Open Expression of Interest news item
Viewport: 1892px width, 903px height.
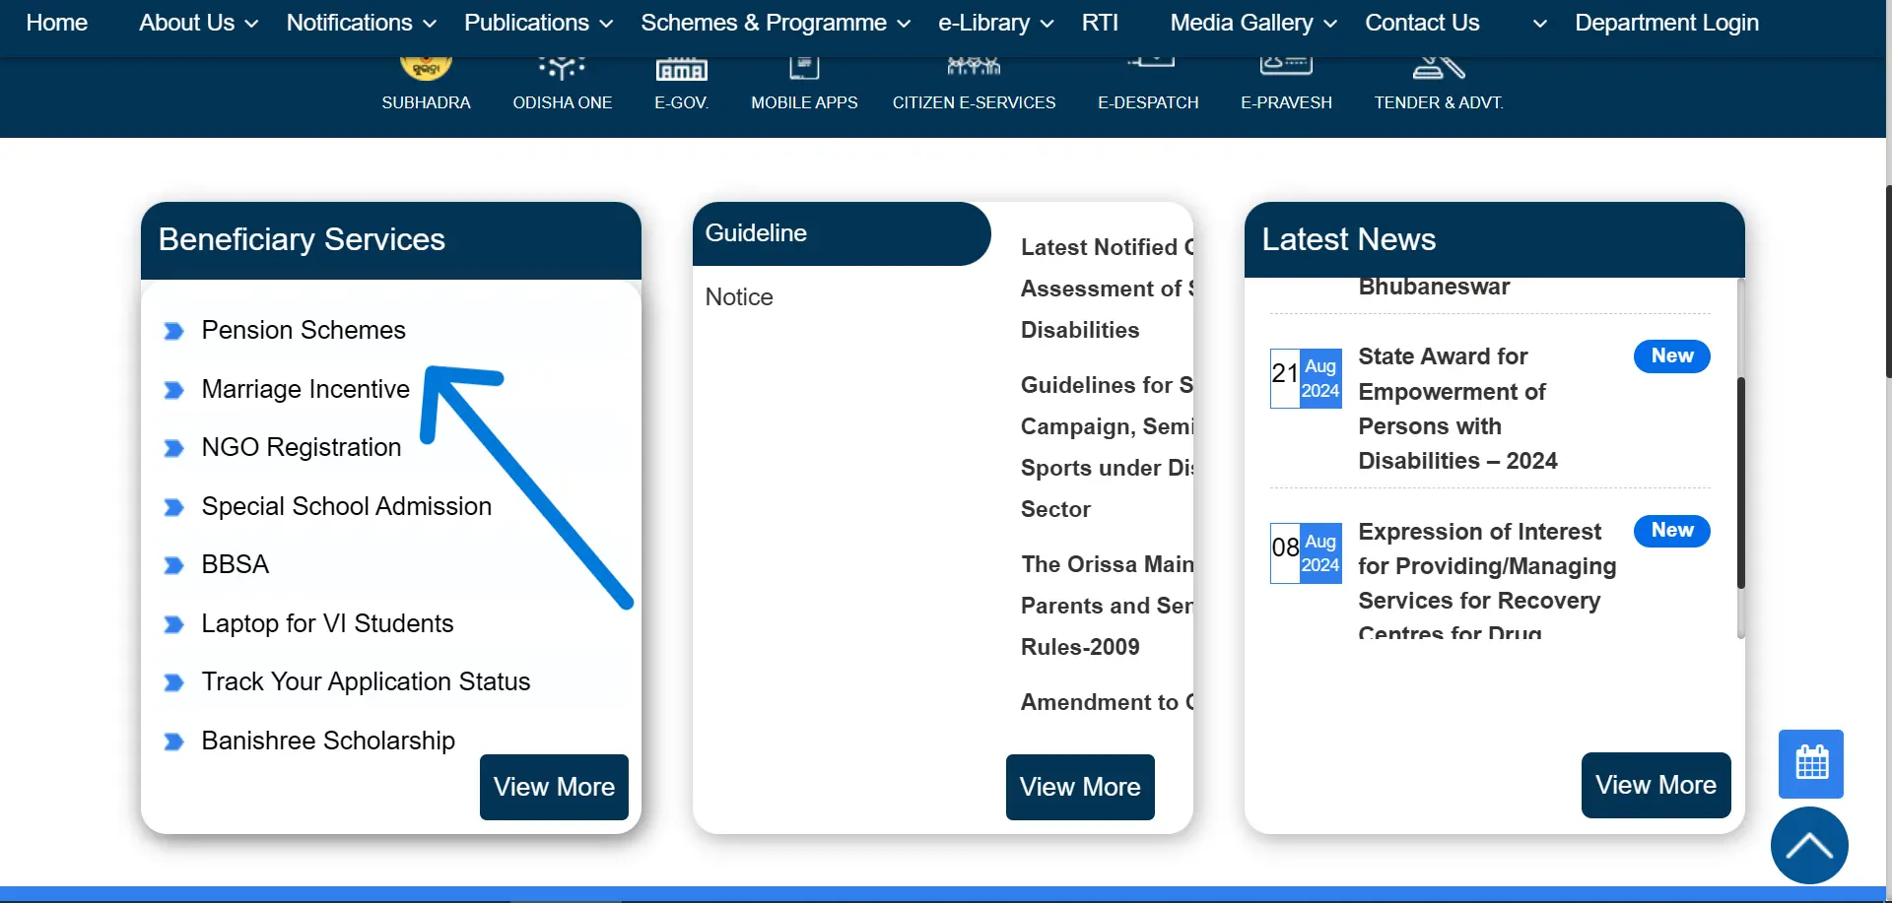[1487, 581]
